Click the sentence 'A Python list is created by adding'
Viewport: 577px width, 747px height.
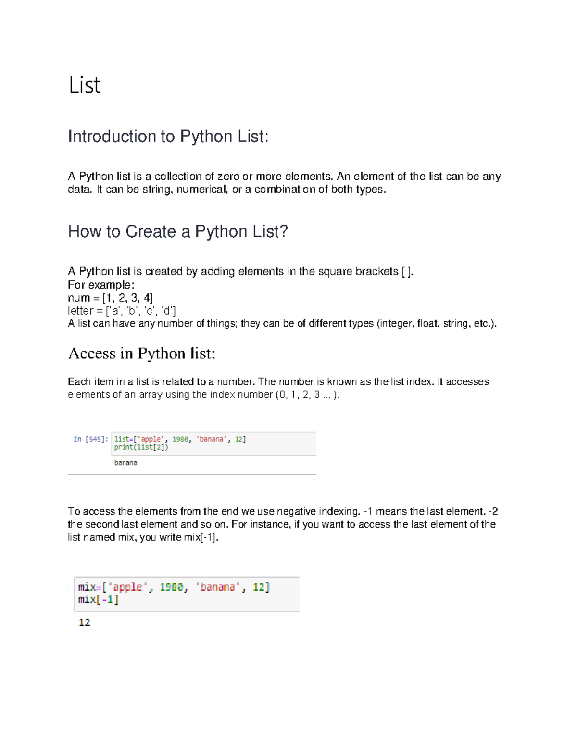[241, 272]
